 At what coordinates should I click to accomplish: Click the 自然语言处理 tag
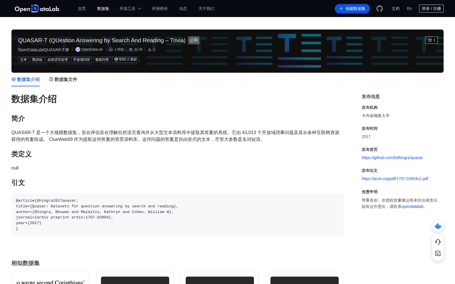coord(58,60)
